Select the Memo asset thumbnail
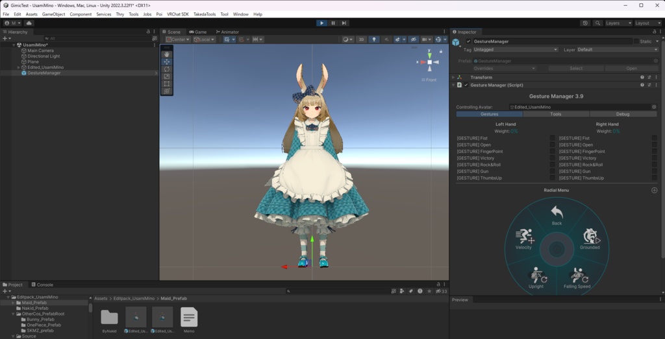665x339 pixels. (x=189, y=317)
